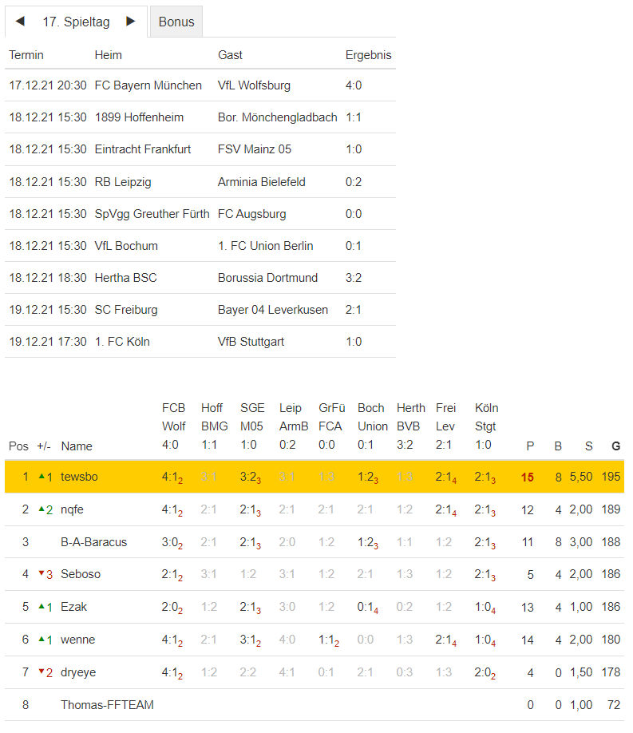Click the red down arrow beside dryeye
633x733 pixels.
42,672
